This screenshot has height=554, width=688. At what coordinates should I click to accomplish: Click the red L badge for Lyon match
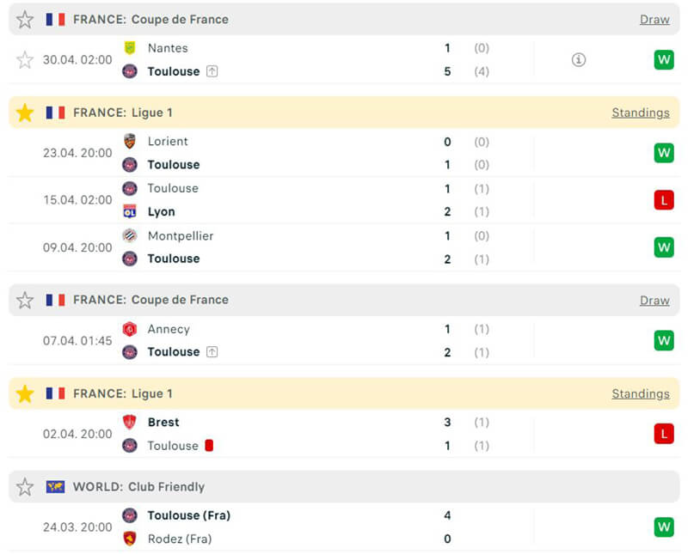664,200
